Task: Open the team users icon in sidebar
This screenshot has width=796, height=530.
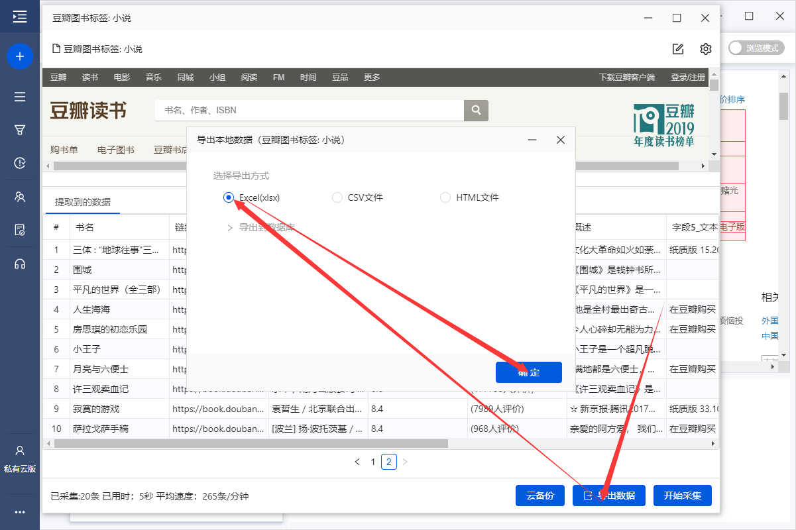Action: pyautogui.click(x=20, y=197)
